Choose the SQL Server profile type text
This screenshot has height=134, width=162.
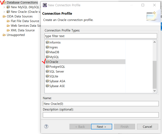pyautogui.click(x=57, y=72)
